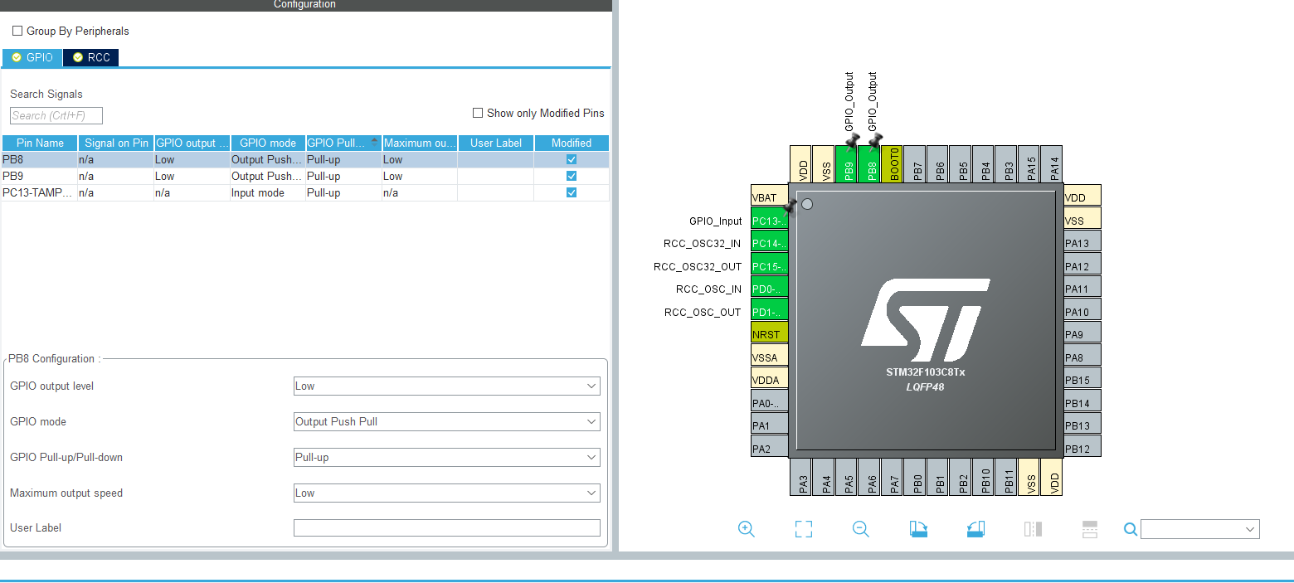The width and height of the screenshot is (1294, 583).
Task: Open the Maximum output speed dropdown
Action: click(x=591, y=493)
